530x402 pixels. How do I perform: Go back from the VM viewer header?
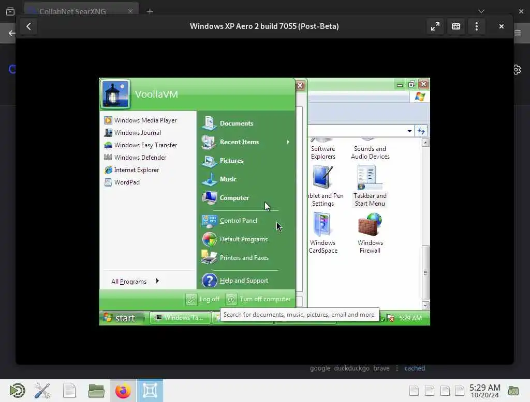[x=29, y=26]
